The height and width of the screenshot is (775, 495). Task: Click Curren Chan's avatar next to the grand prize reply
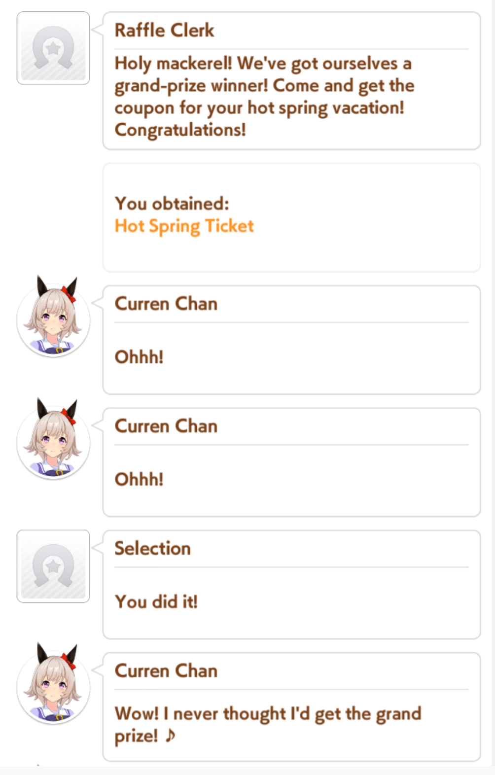click(x=53, y=683)
